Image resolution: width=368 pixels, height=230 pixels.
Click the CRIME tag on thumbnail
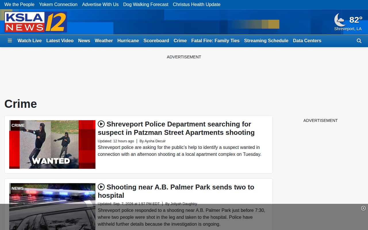pos(18,125)
